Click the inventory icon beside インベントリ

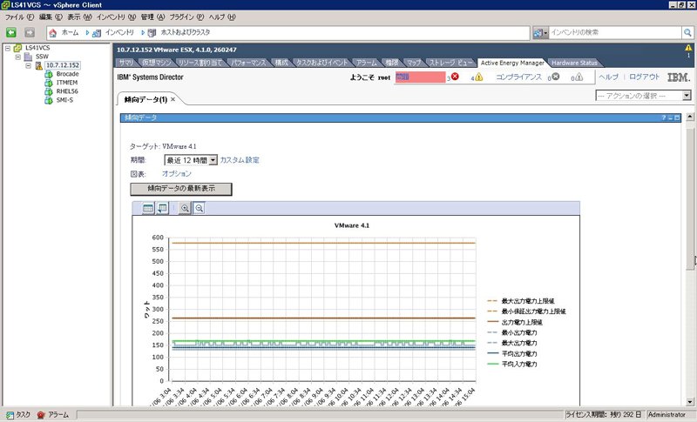[x=96, y=33]
